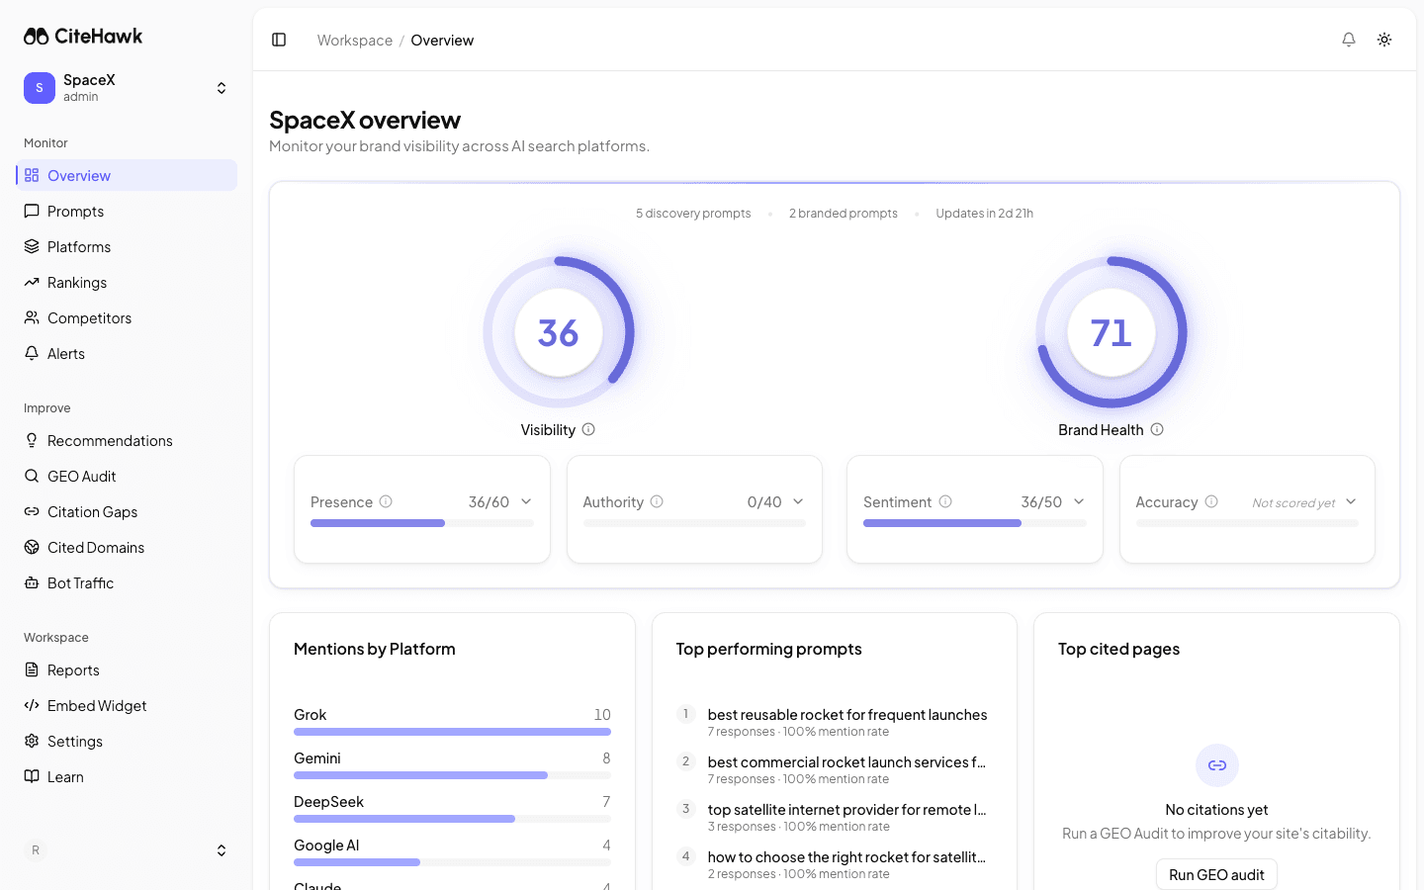Viewport: 1424px width, 890px height.
Task: Open Competitors section
Action: coord(127,317)
